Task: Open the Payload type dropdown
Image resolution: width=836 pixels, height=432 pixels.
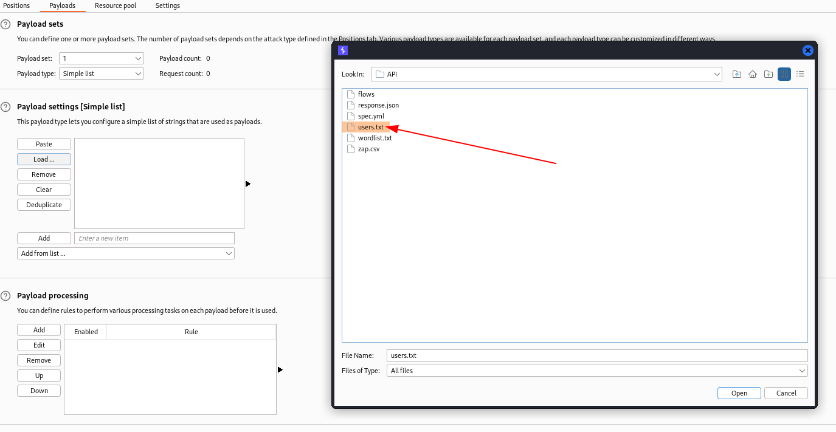Action: click(x=102, y=74)
